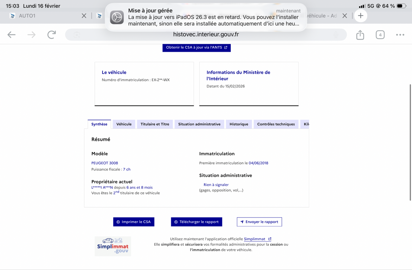Screen dimensions: 412x270
Task: Click the Le véhicule card heading
Action: coord(114,72)
